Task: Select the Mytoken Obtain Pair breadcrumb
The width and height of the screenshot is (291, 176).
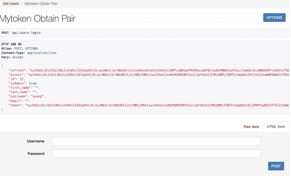Action: tap(41, 4)
